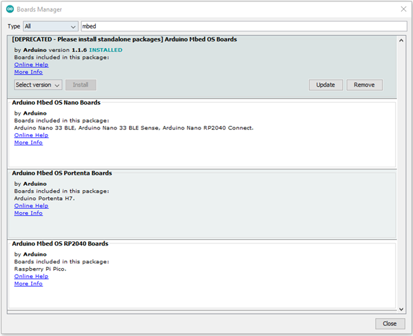Viewport: 413px width, 336px height.
Task: Click the Arduino Nano 33 BLE boards list text
Action: [134, 128]
